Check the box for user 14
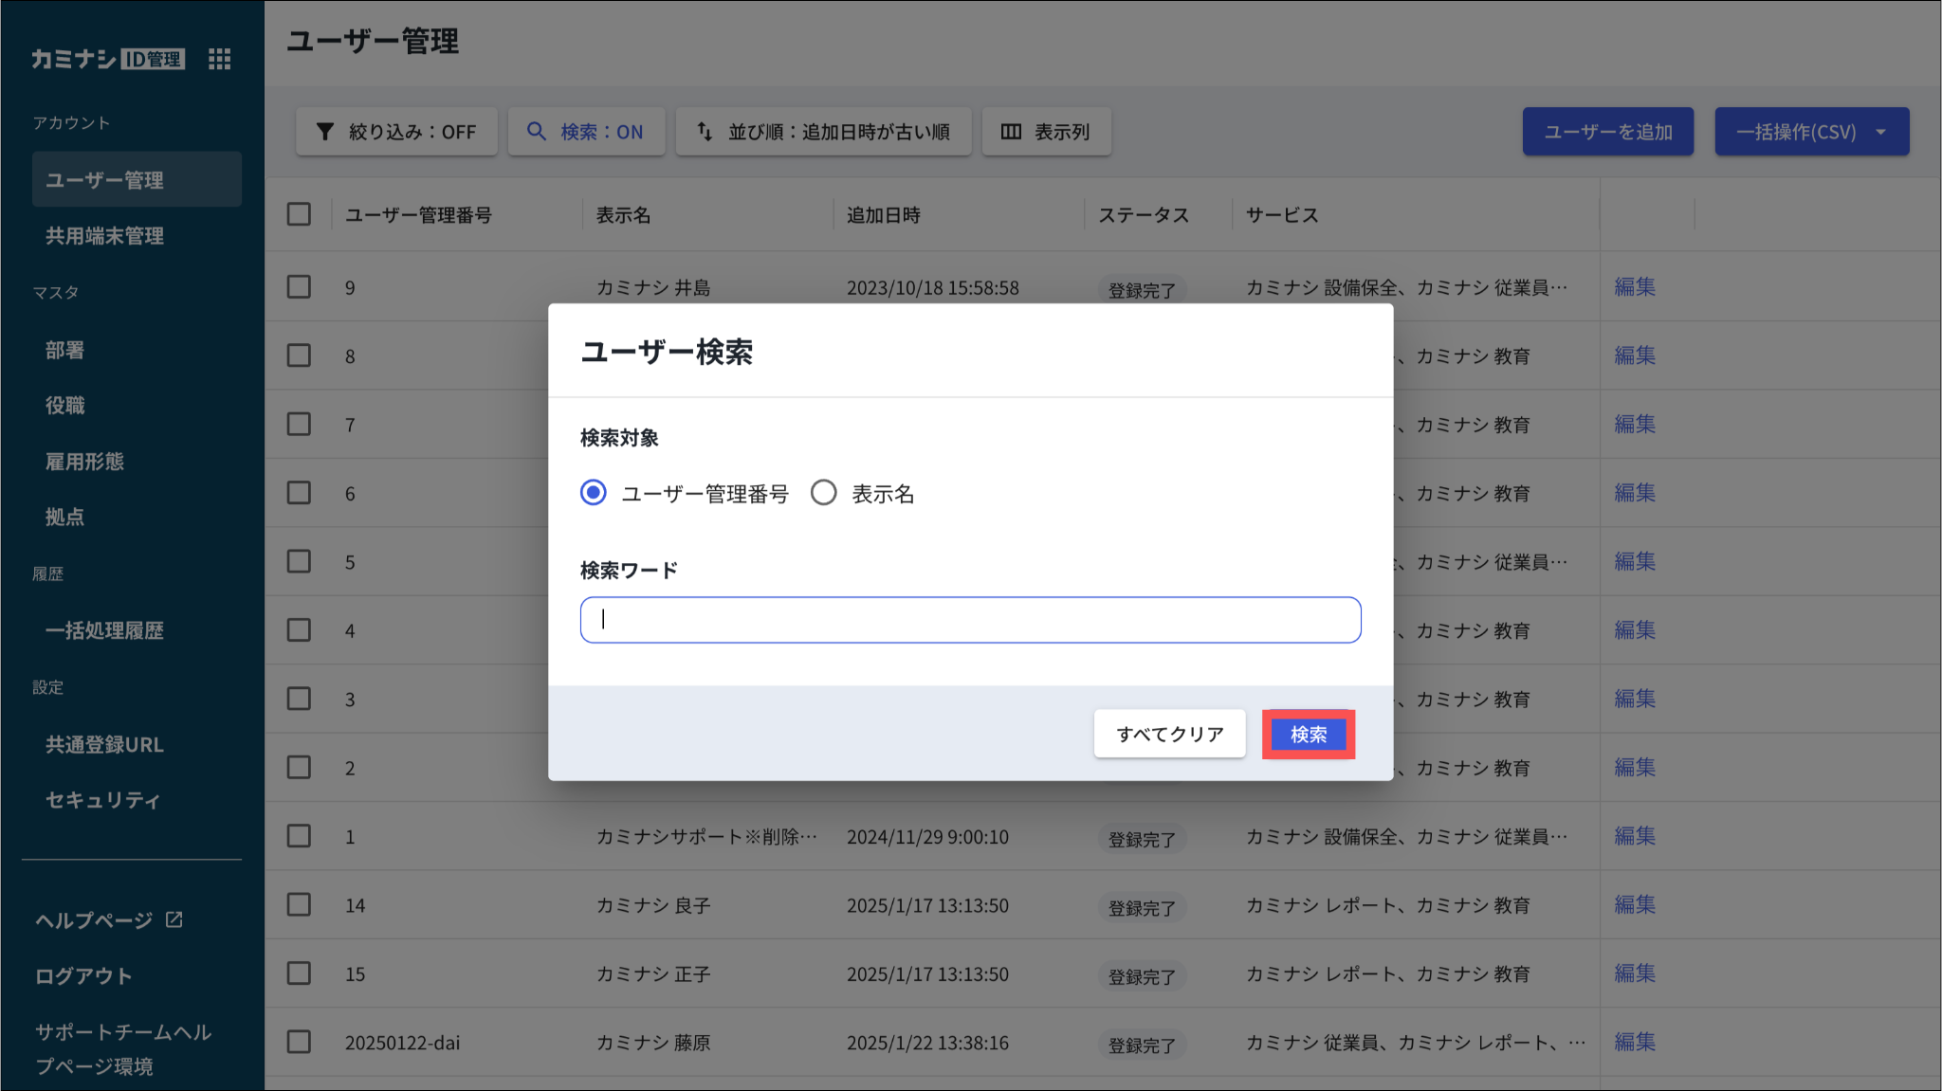The height and width of the screenshot is (1091, 1942). pos(299,904)
